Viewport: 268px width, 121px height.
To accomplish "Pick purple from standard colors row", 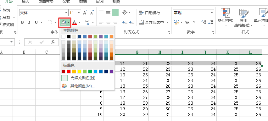I will click(x=111, y=71).
